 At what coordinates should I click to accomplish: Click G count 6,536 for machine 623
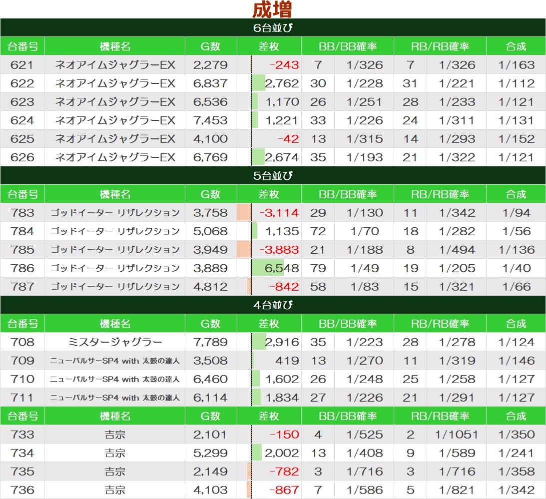[210, 102]
